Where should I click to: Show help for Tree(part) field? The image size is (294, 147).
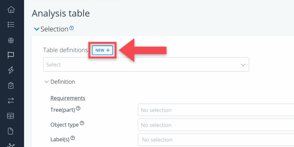pyautogui.click(x=78, y=109)
